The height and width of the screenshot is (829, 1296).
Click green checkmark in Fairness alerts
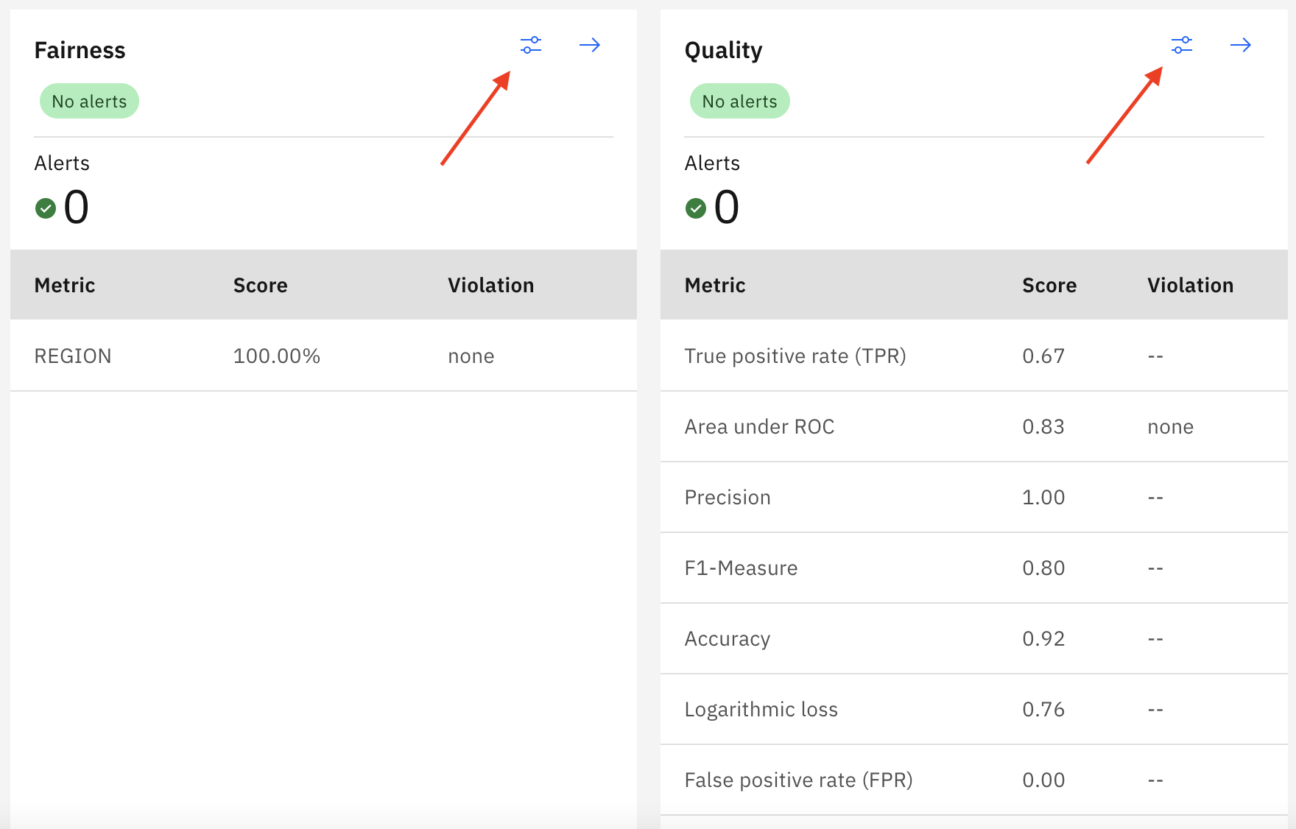coord(46,208)
